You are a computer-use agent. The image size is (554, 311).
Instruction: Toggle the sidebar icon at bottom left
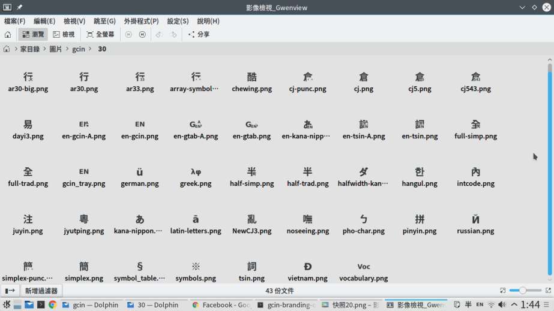(10, 291)
